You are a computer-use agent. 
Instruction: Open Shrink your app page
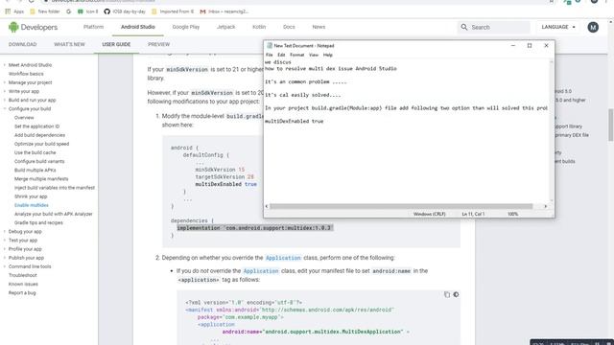coord(31,196)
